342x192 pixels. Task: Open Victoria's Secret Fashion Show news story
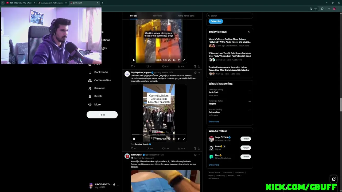230,41
